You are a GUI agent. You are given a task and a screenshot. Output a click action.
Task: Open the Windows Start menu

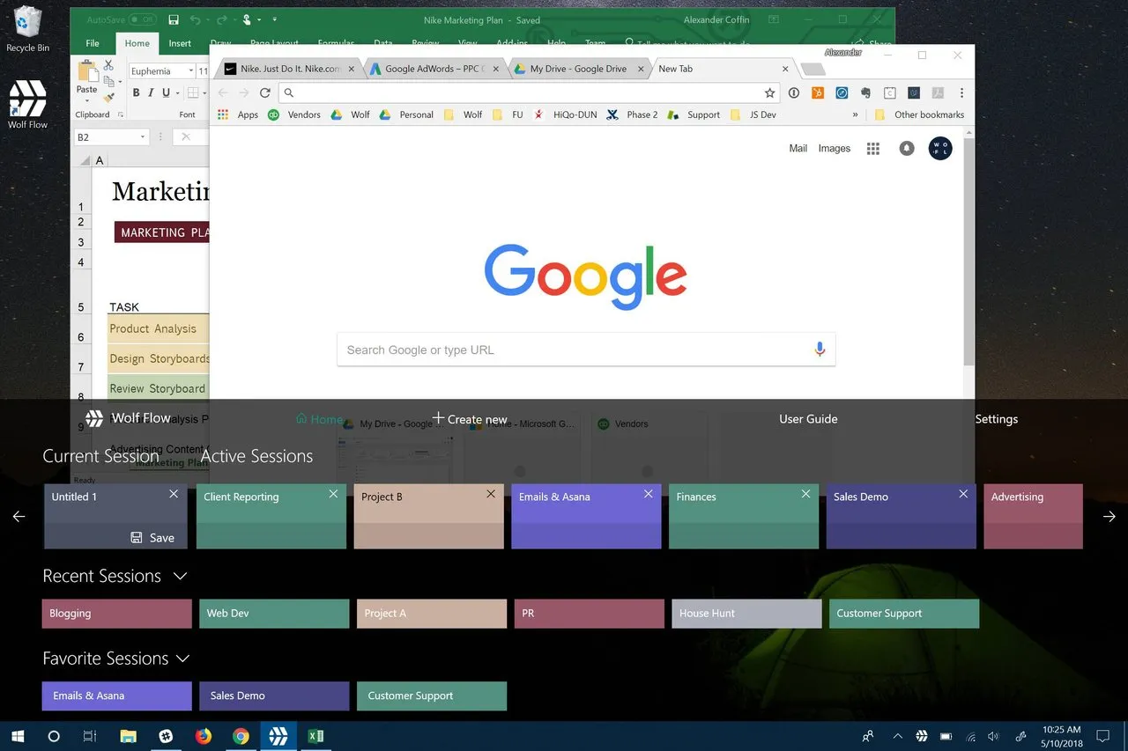19,736
